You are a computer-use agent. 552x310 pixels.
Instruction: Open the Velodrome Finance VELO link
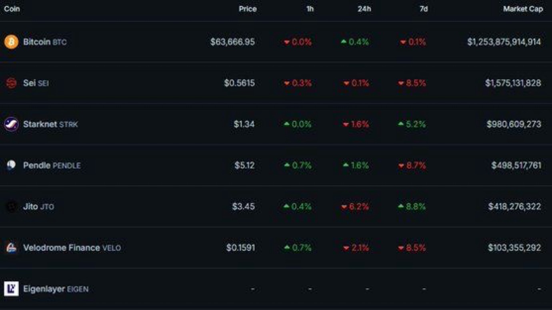click(72, 248)
